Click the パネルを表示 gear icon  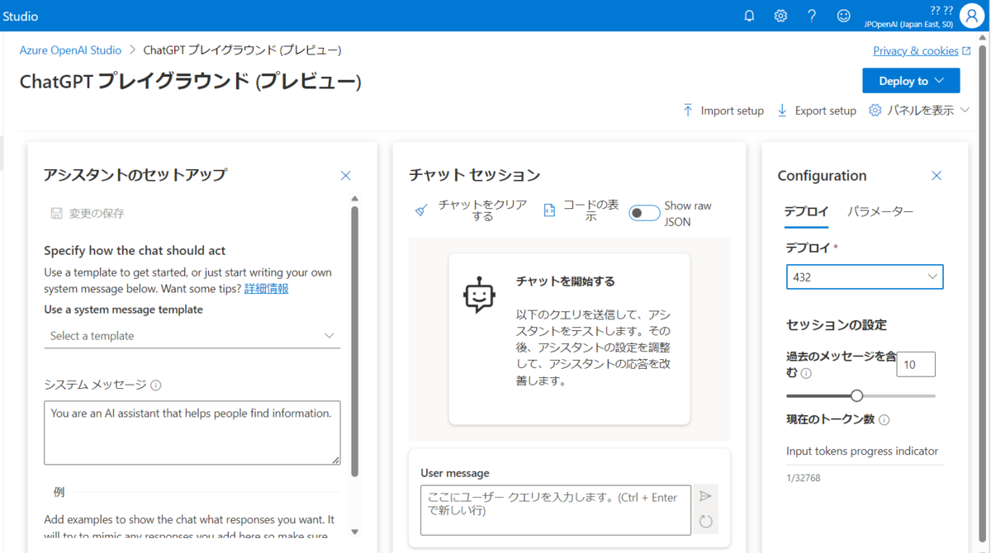875,110
